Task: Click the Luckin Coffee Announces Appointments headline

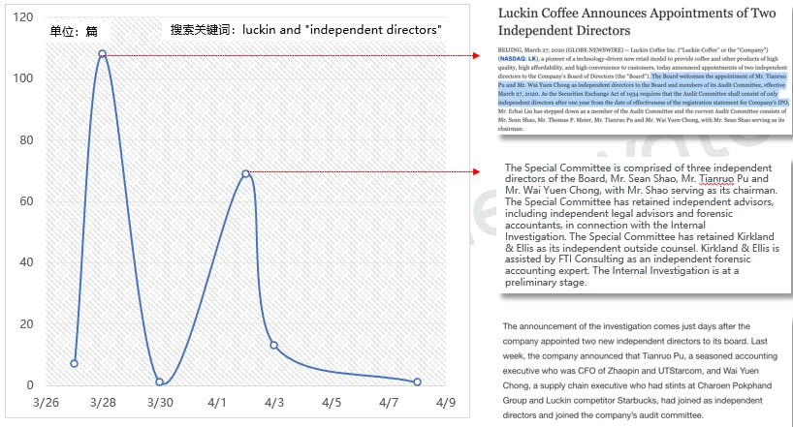Action: (x=637, y=21)
